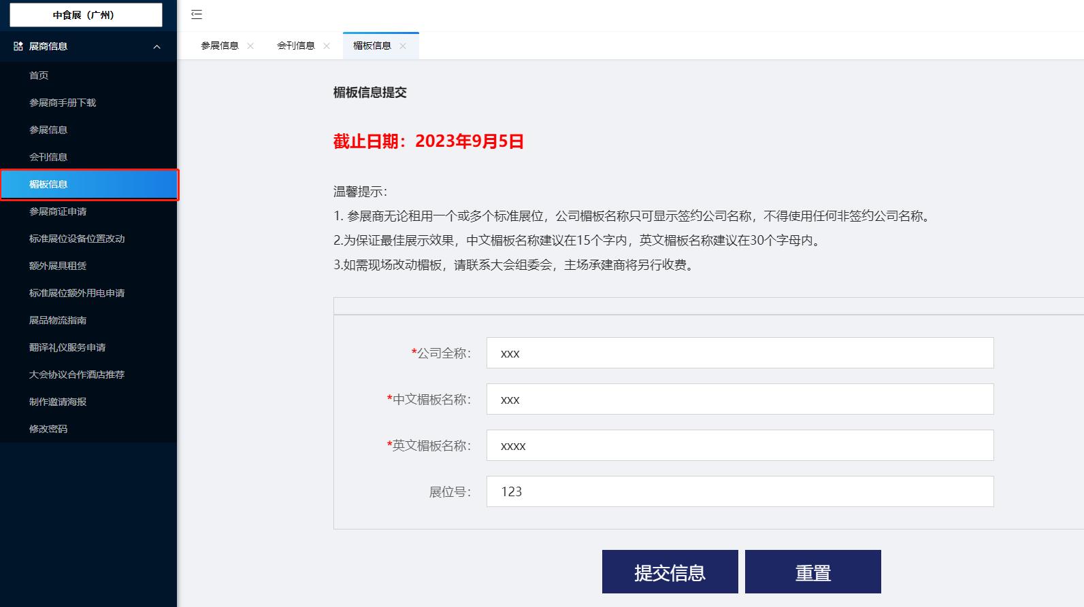Go to 参展商证申请 menu item
Screen dimensions: 1084x607
click(58, 211)
